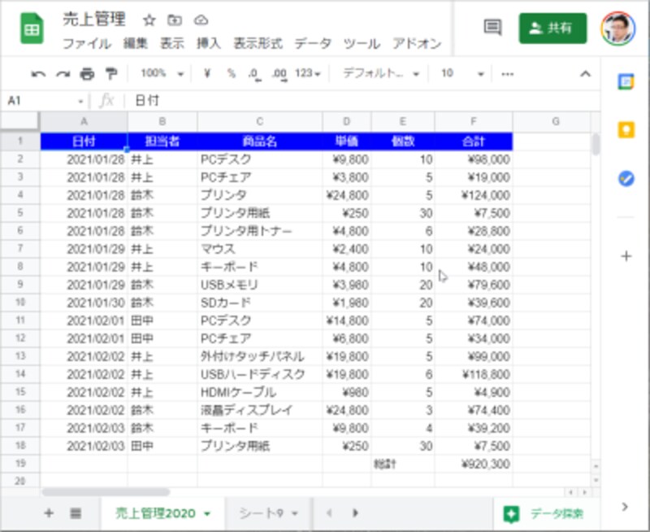This screenshot has height=532, width=650.
Task: Open the Print icon
Action: tap(89, 73)
